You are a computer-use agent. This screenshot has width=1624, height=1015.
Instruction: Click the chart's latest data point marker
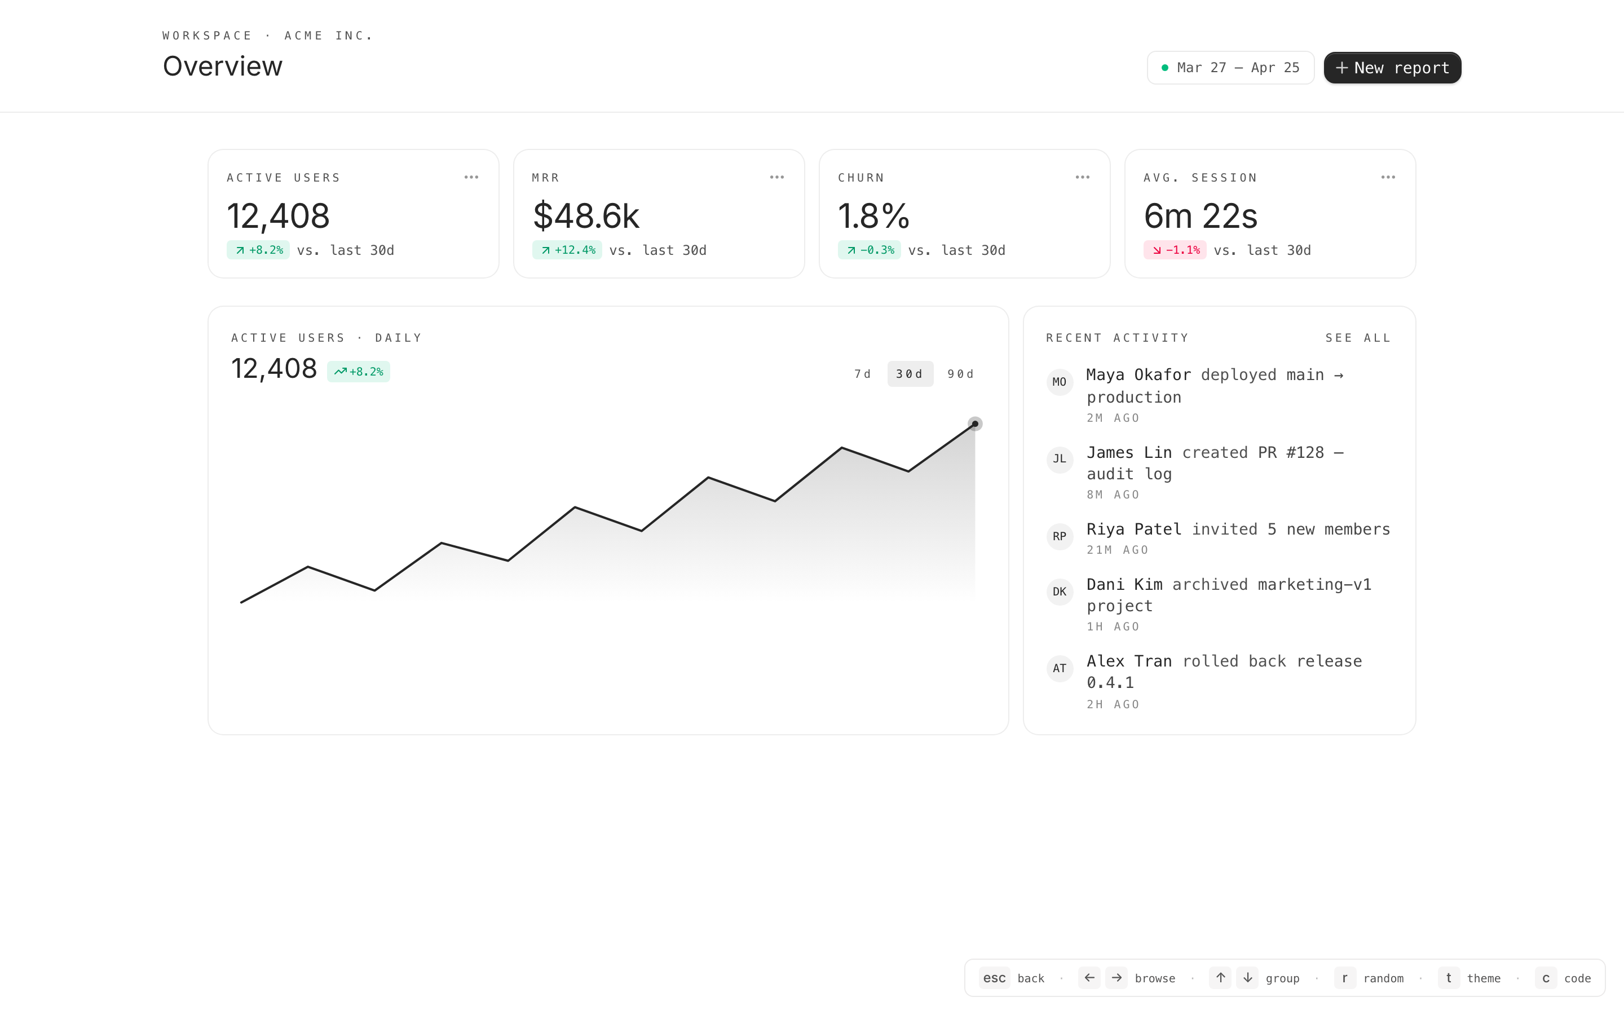(x=974, y=423)
